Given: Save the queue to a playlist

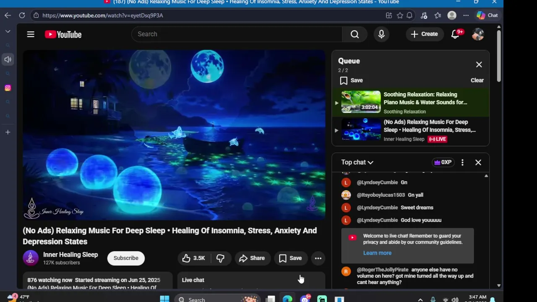Looking at the screenshot, I should click(x=352, y=80).
